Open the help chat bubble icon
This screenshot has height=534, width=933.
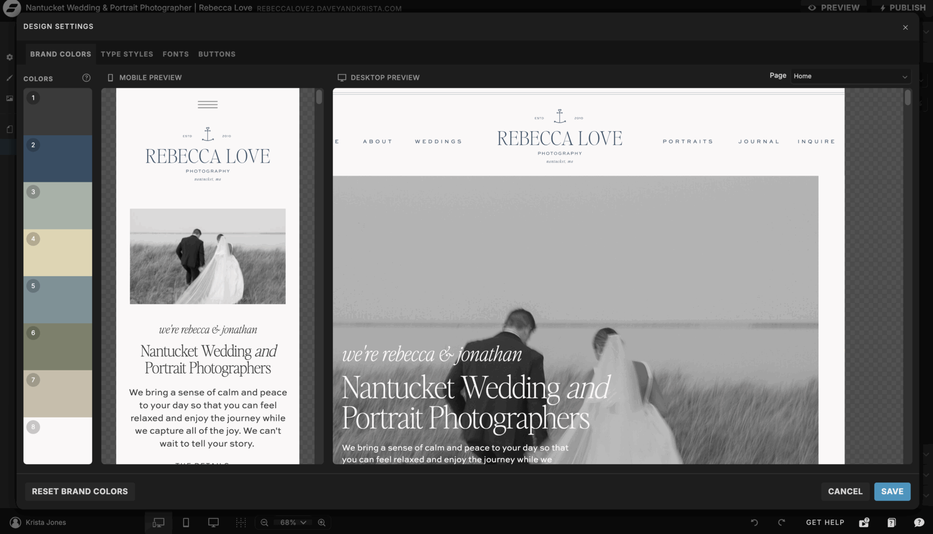coord(919,523)
